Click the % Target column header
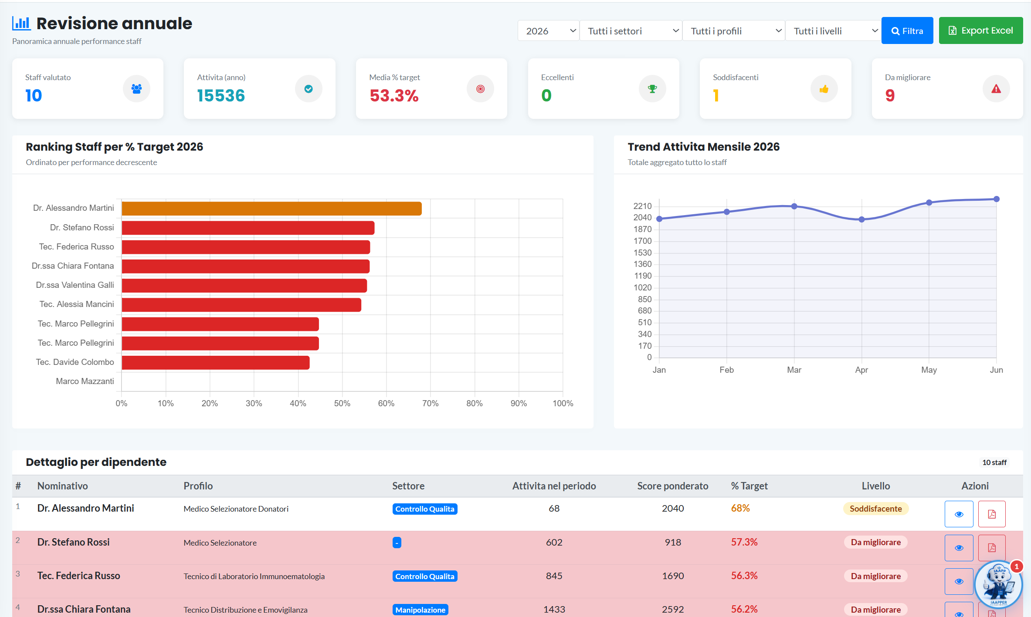 click(749, 486)
